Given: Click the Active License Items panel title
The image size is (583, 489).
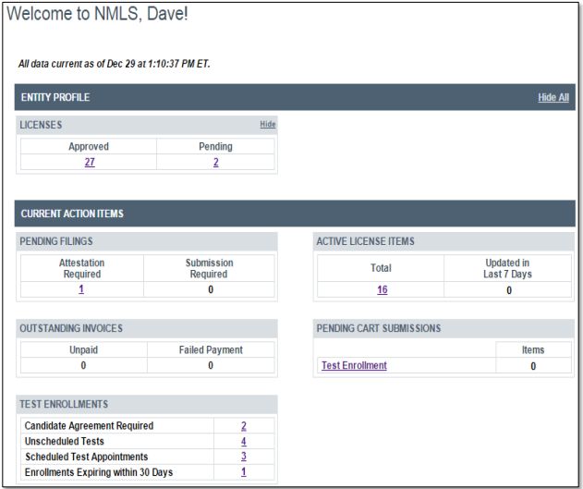Looking at the screenshot, I should [365, 241].
